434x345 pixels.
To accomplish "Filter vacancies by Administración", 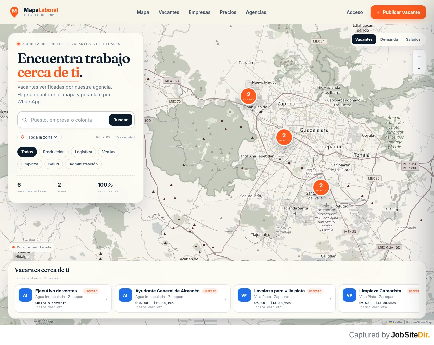I will (x=83, y=164).
